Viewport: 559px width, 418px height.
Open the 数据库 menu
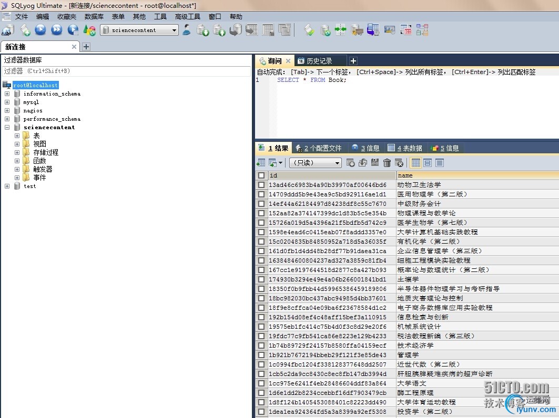point(94,16)
